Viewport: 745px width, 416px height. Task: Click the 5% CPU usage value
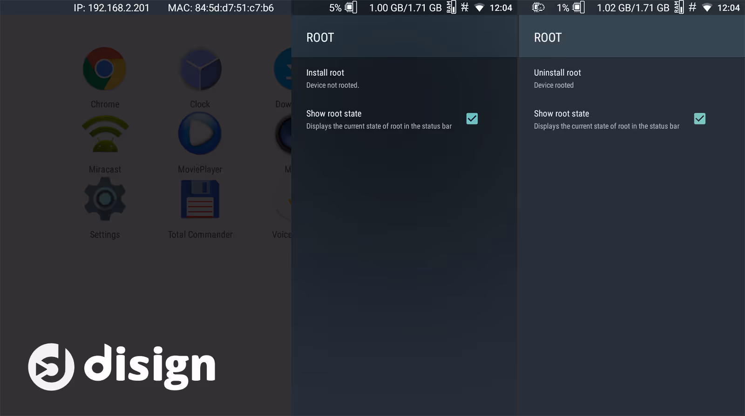coord(335,8)
